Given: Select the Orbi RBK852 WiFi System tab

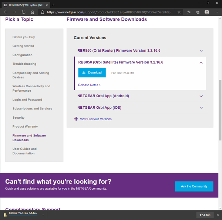Looking at the screenshot, I should (x=26, y=5).
